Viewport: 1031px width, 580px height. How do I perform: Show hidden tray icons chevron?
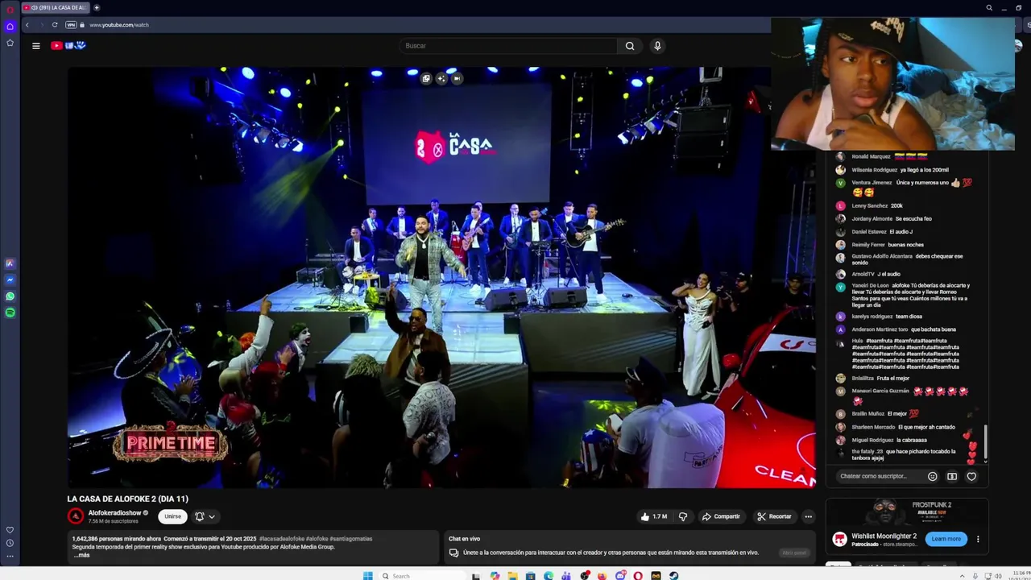pyautogui.click(x=963, y=575)
